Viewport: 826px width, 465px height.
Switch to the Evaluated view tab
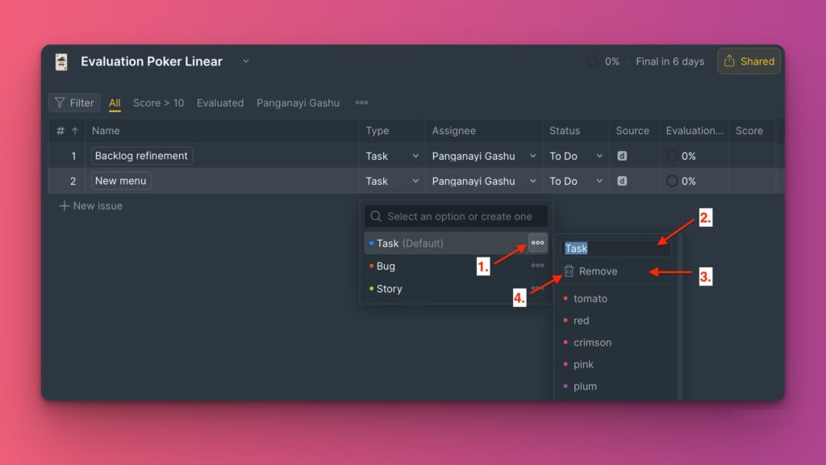tap(220, 103)
